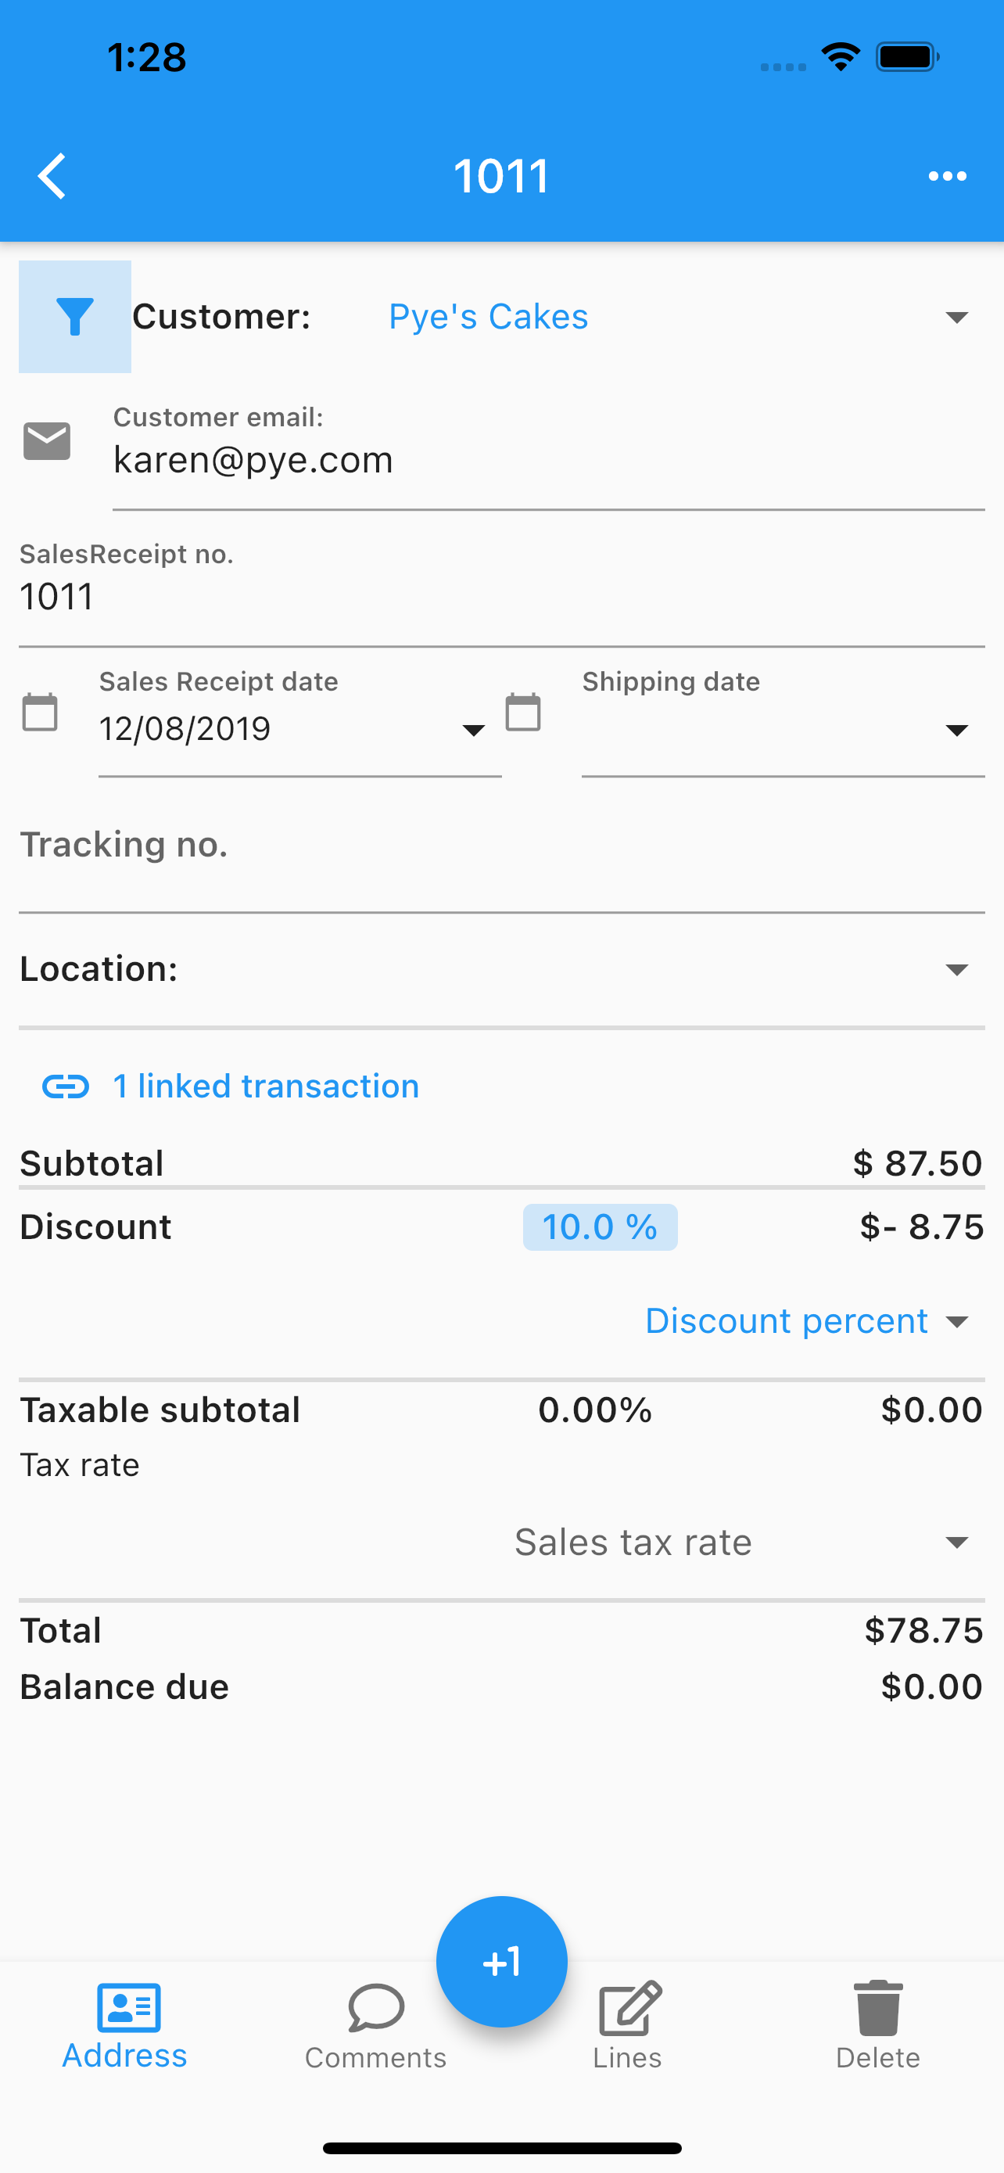The image size is (1004, 2173).
Task: Edit the 10.0 % discount value
Action: (600, 1227)
